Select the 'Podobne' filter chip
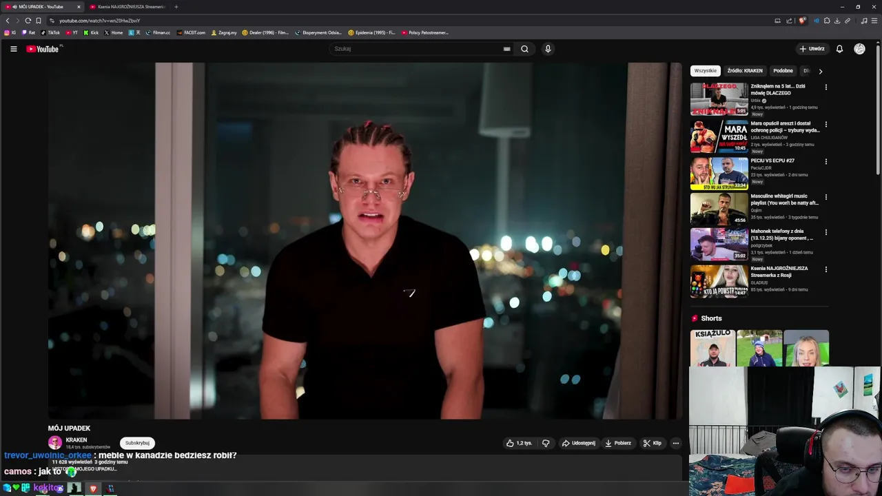882x496 pixels. click(x=783, y=71)
